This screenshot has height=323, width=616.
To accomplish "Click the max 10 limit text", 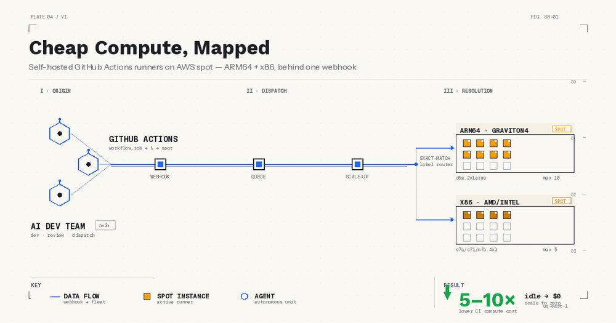I will (551, 178).
